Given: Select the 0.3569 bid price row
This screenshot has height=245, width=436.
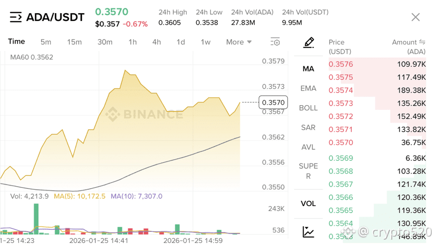Looking at the screenshot, I should (x=377, y=158).
